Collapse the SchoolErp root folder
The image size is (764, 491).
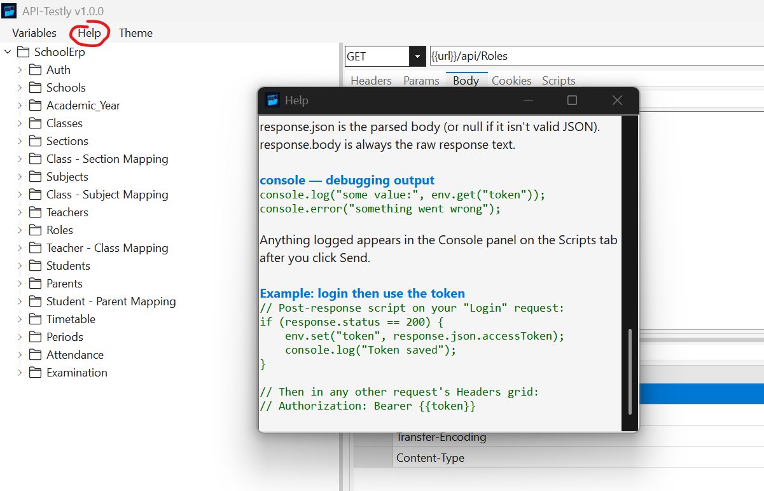(8, 52)
